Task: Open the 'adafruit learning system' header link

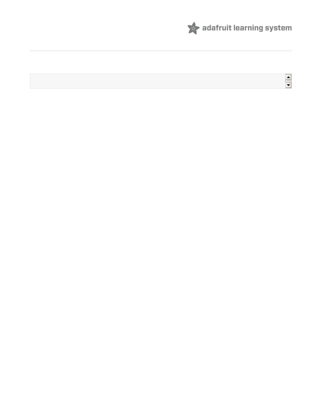Action: (x=240, y=28)
